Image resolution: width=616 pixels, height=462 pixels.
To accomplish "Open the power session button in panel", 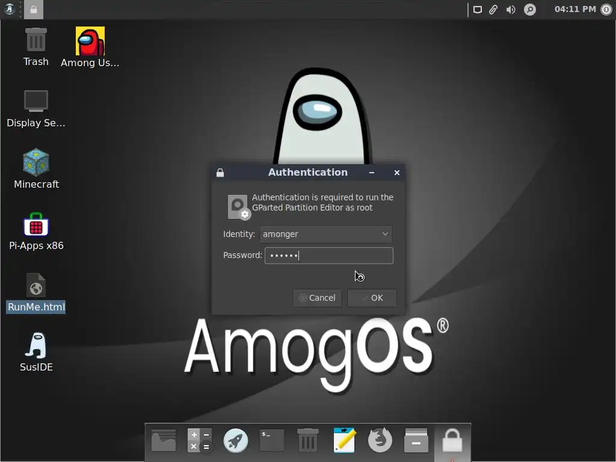I will tap(606, 10).
